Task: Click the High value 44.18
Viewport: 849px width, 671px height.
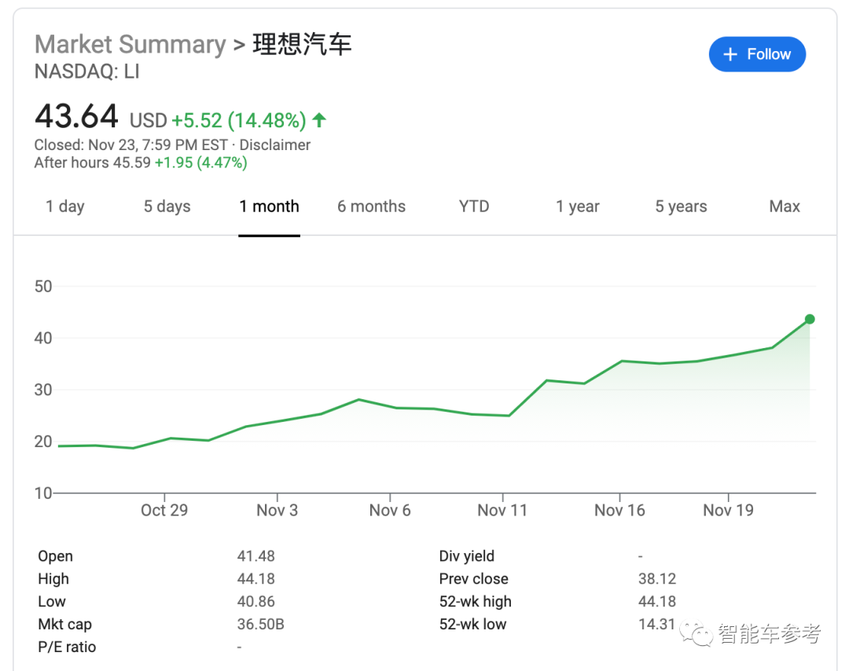Action: pos(256,578)
